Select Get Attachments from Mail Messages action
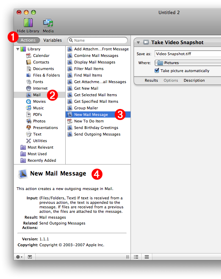 98,82
